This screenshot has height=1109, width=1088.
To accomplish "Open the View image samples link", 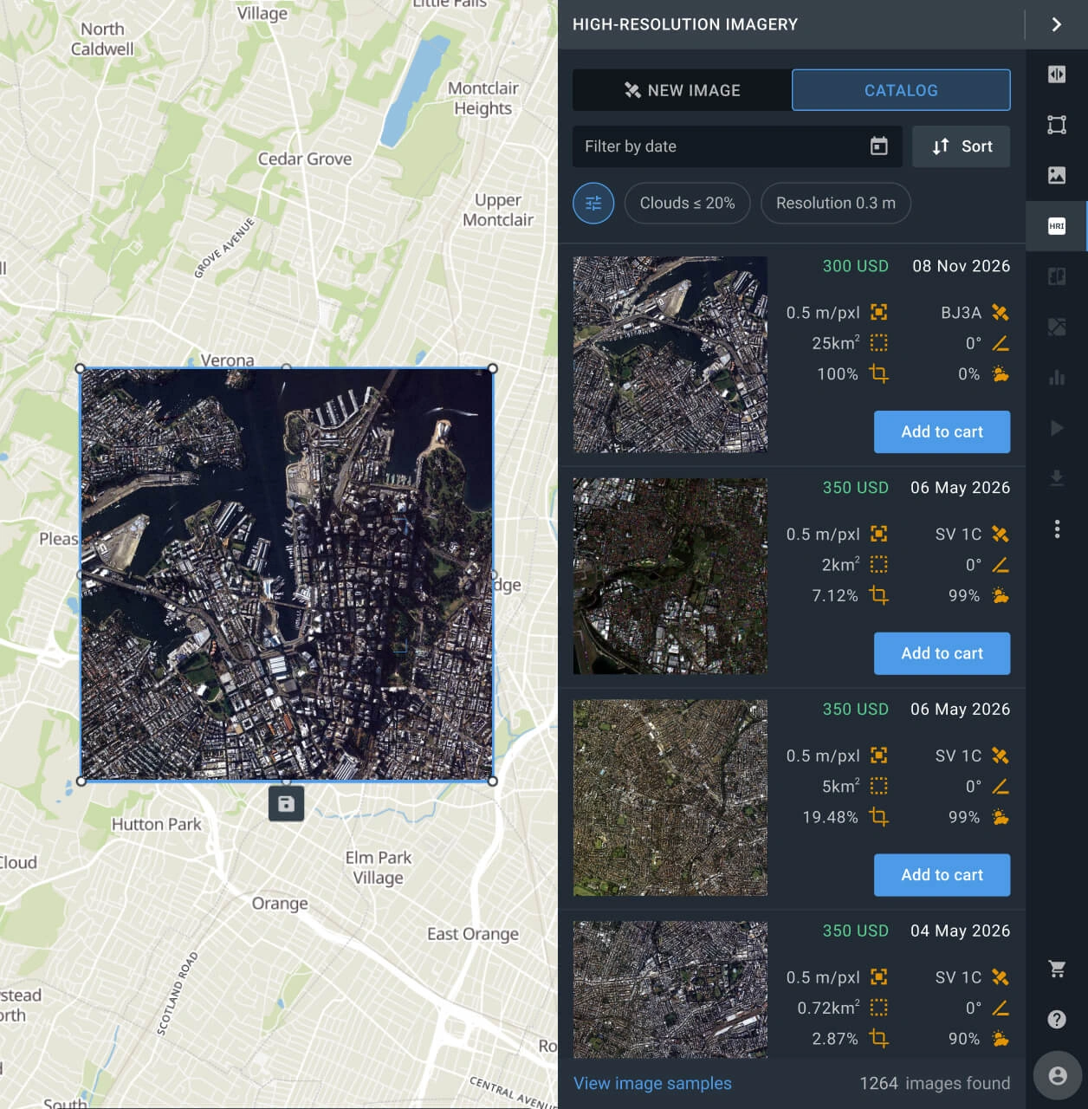I will click(652, 1083).
